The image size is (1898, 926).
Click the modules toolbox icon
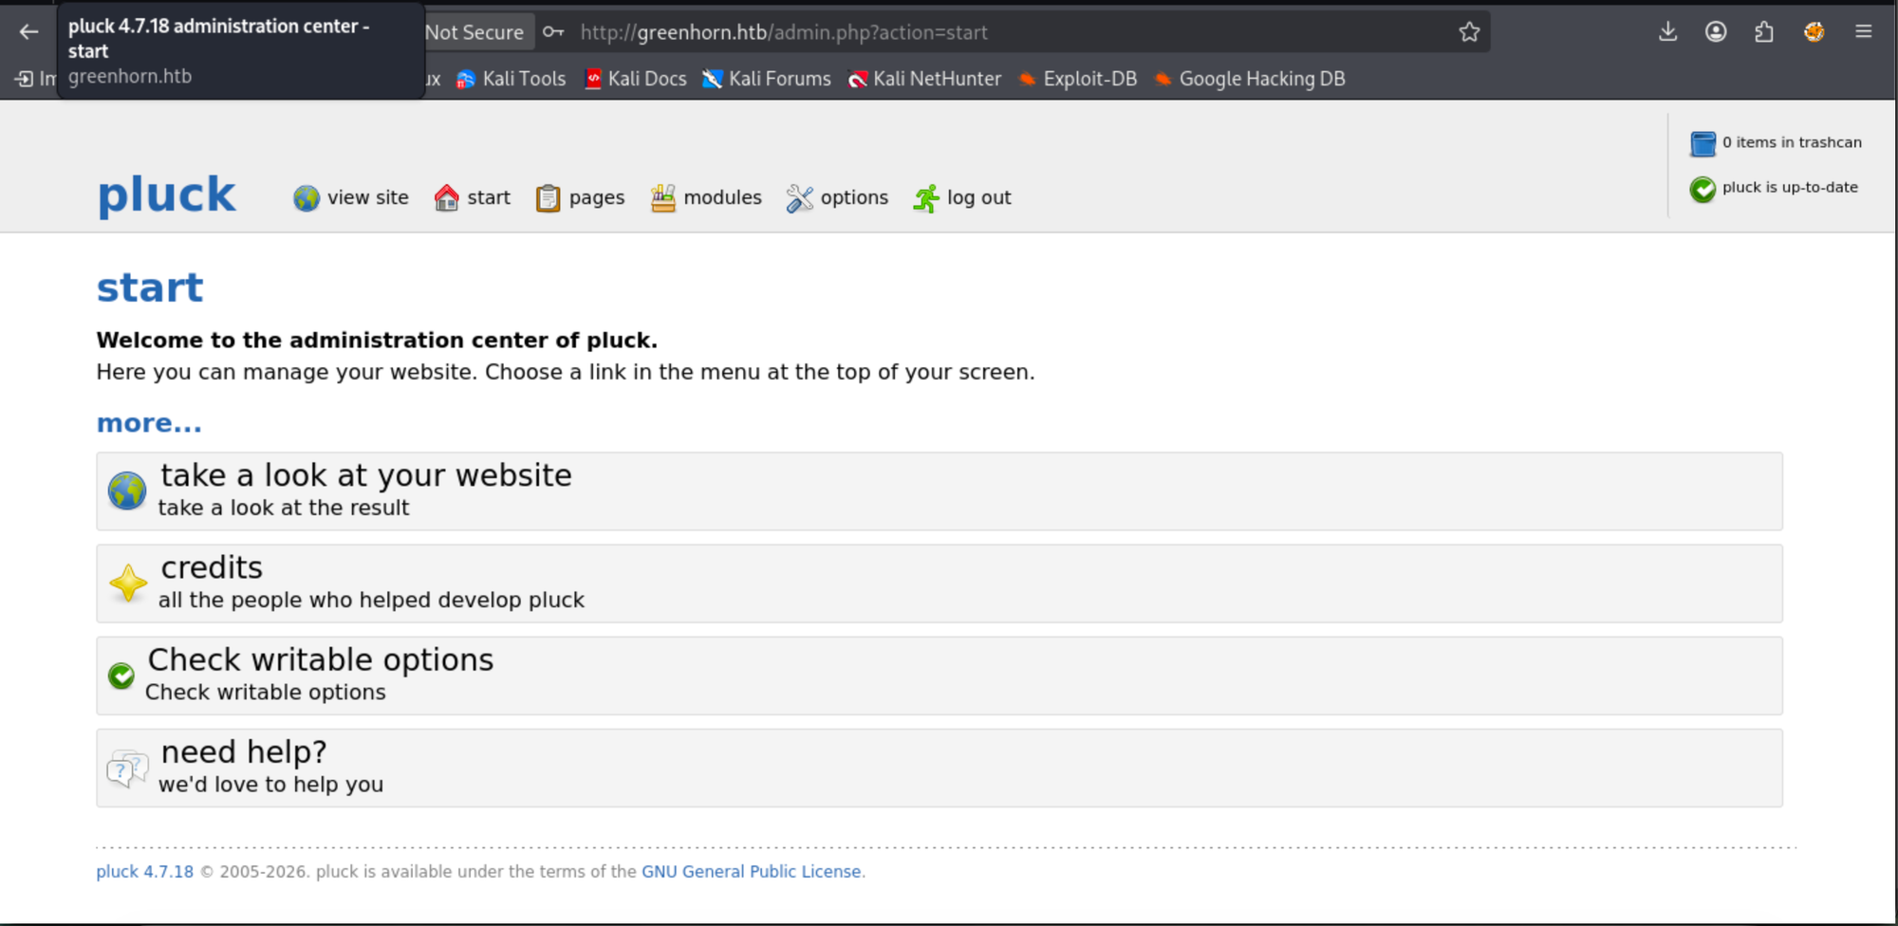point(662,198)
